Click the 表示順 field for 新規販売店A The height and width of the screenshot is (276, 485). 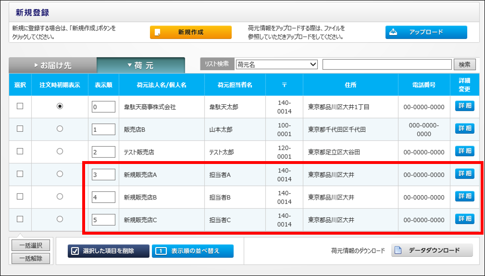click(103, 175)
